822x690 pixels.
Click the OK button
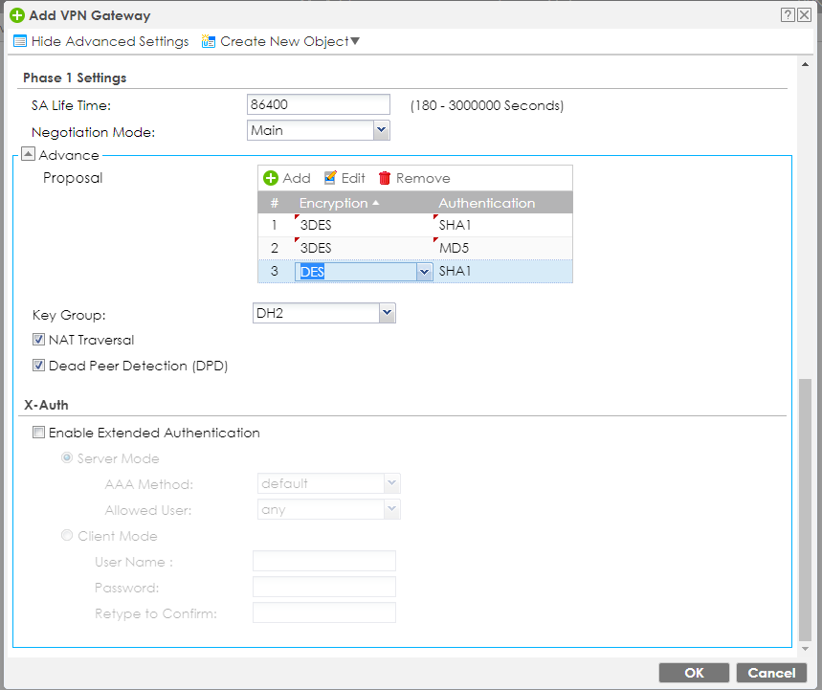[694, 673]
